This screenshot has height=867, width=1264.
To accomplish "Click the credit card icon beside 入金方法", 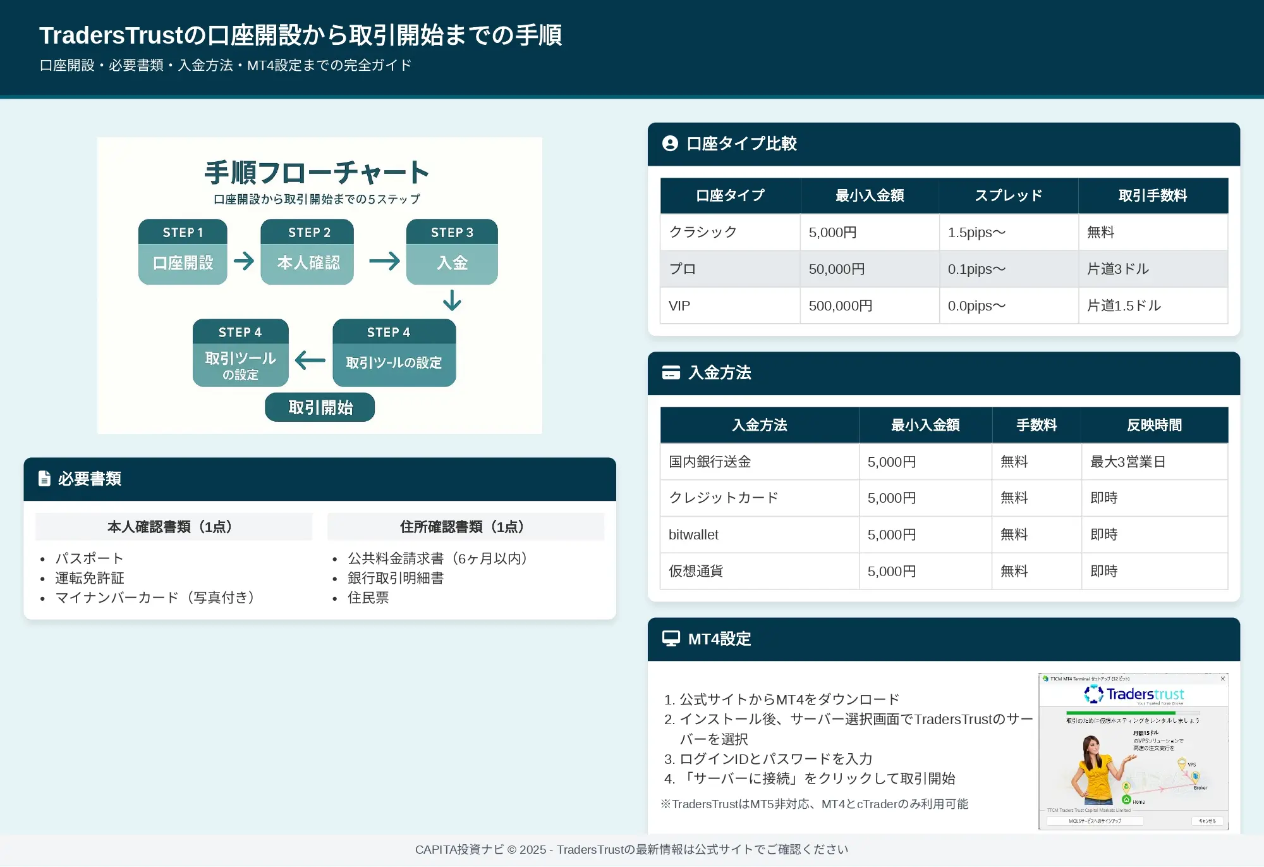I will coord(671,372).
